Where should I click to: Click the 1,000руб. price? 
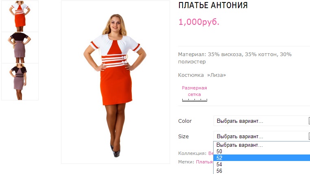[199, 22]
